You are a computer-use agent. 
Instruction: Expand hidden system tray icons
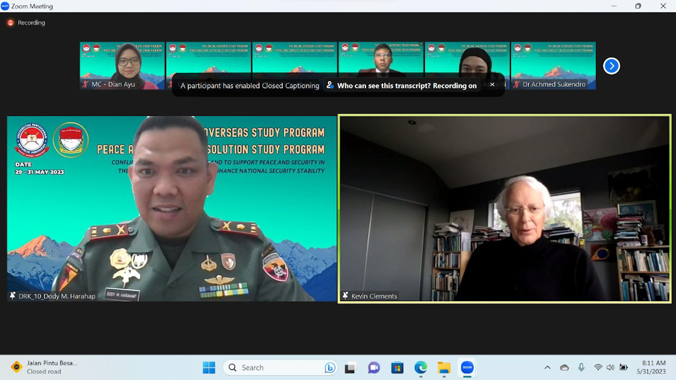tap(547, 368)
